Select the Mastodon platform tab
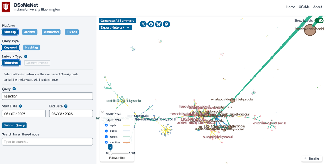 click(51, 32)
